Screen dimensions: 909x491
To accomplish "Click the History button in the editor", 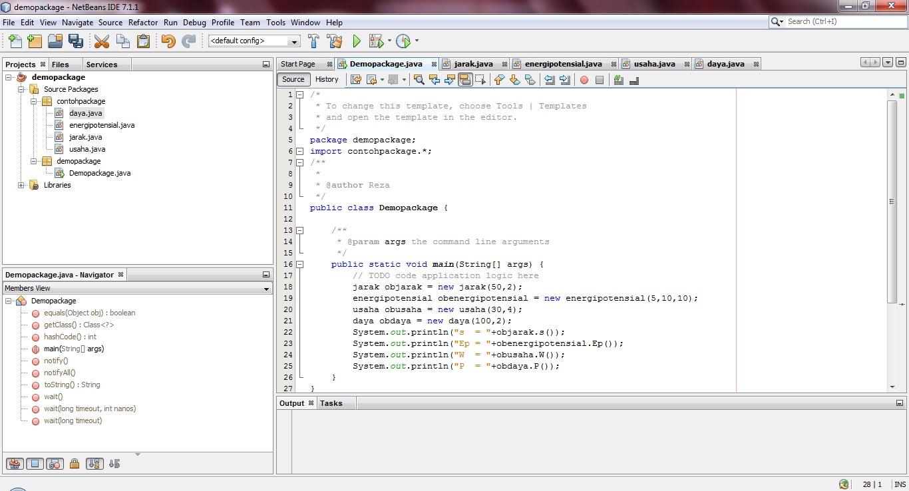I will coord(327,79).
